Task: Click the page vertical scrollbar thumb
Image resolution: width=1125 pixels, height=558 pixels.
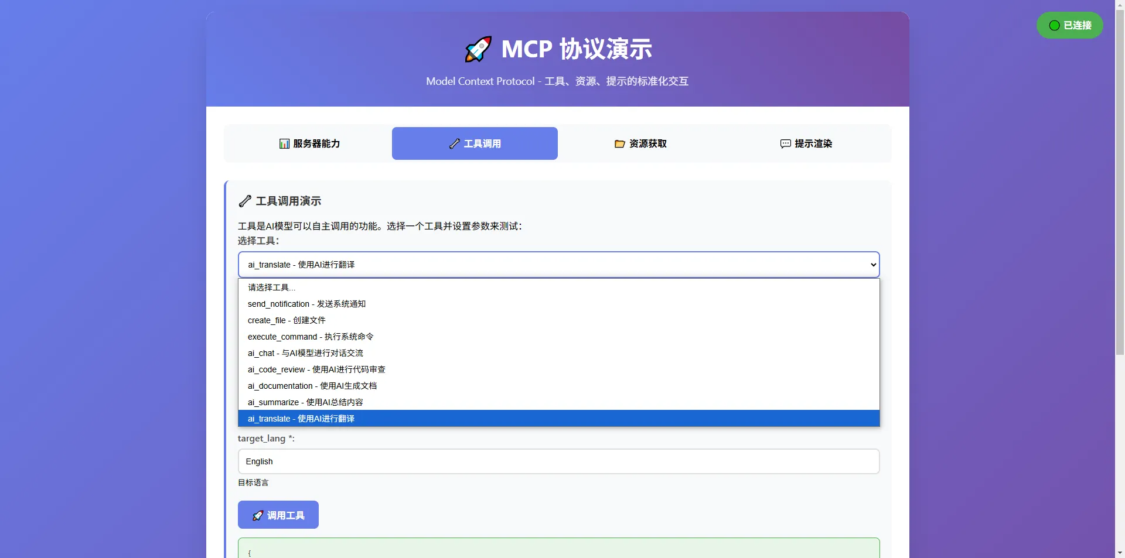Action: coord(1120,183)
